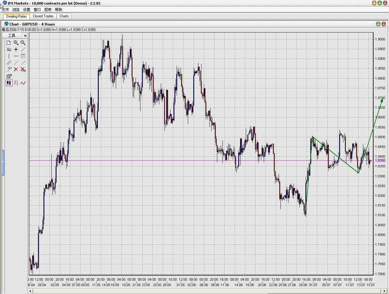The image size is (389, 294).
Task: Click the Chart - GBPUSD - 4 Hours title
Action: coord(32,24)
